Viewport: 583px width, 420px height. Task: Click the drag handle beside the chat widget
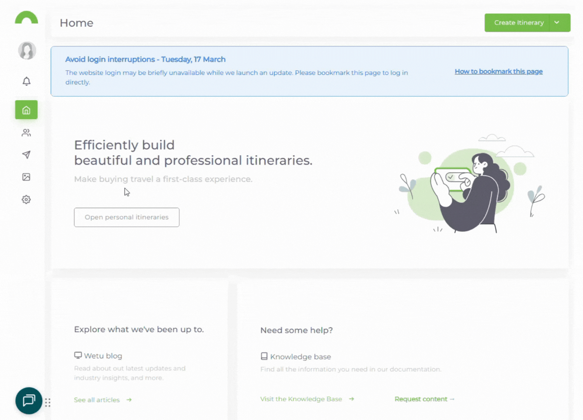pyautogui.click(x=48, y=402)
